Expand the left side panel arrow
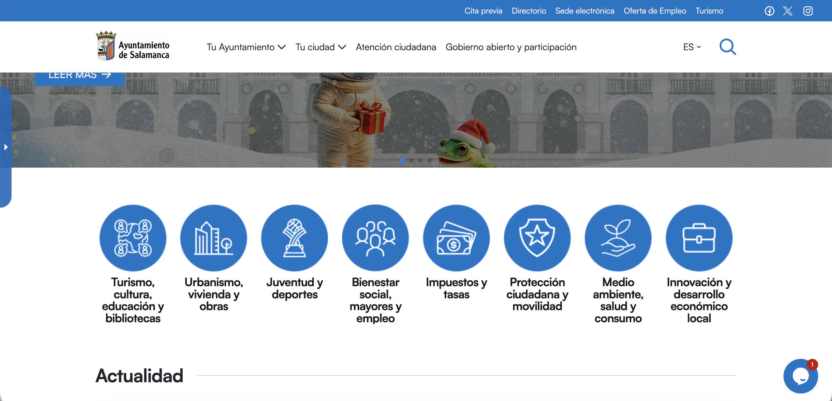The image size is (832, 401). [x=6, y=147]
